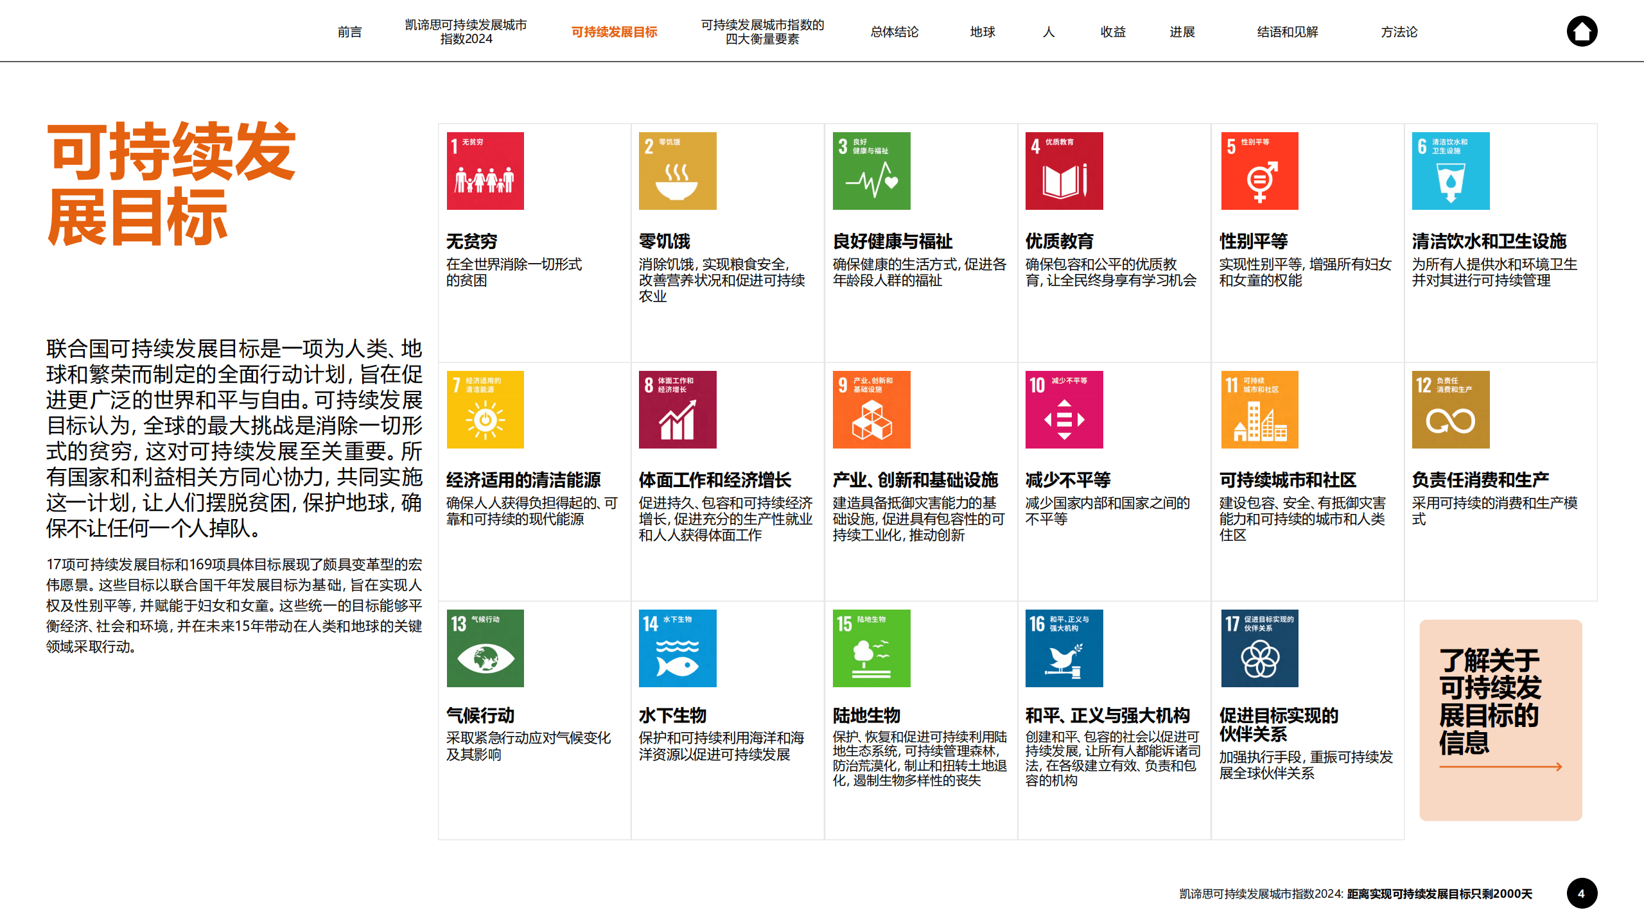1644x924 pixels.
Task: Open 结语和见解 navigation item
Action: click(1288, 31)
